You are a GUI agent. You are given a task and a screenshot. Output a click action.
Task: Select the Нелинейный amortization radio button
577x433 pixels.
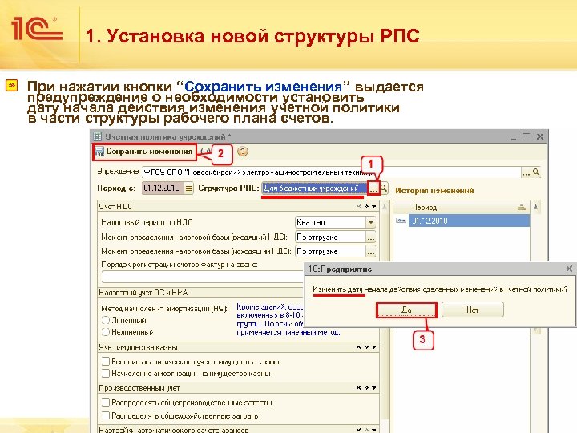pyautogui.click(x=106, y=332)
